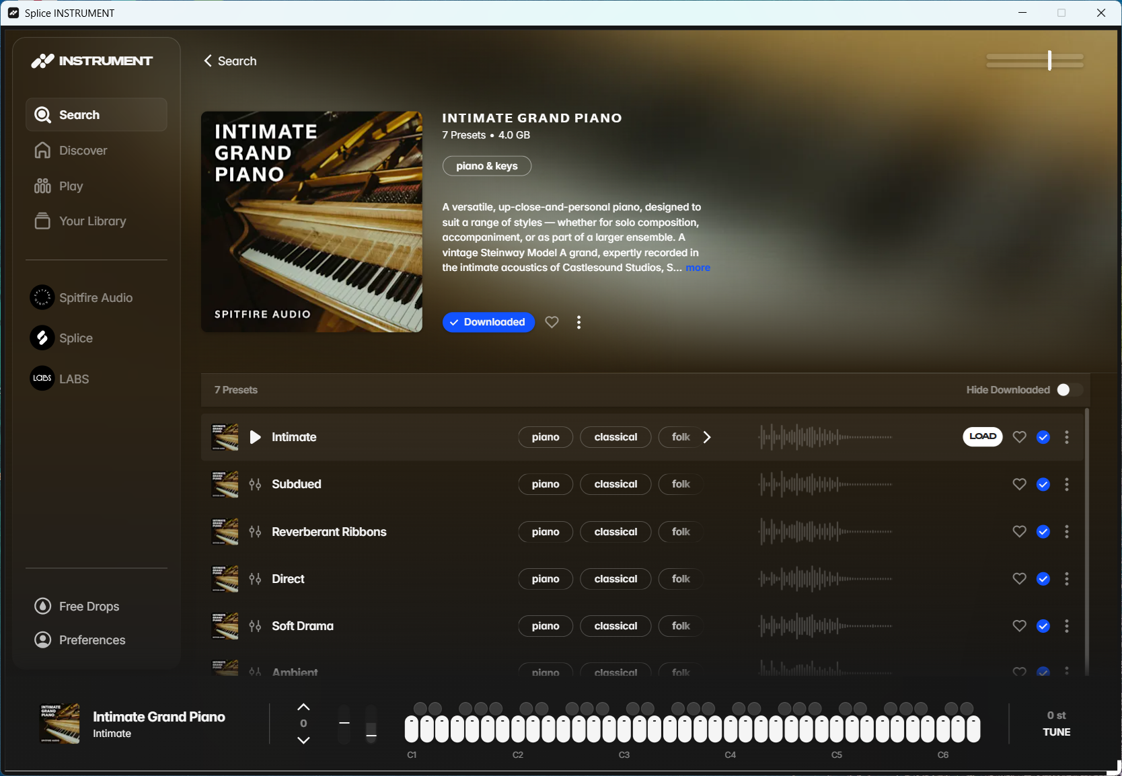Open the Preferences user icon
Image resolution: width=1122 pixels, height=776 pixels.
(42, 640)
